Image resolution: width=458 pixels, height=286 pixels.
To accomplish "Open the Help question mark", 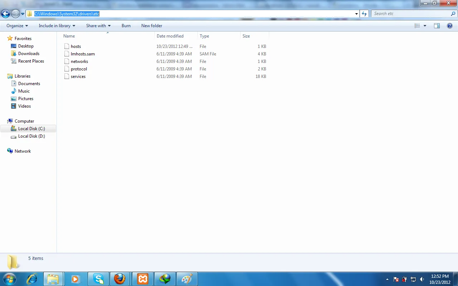I will [x=450, y=26].
